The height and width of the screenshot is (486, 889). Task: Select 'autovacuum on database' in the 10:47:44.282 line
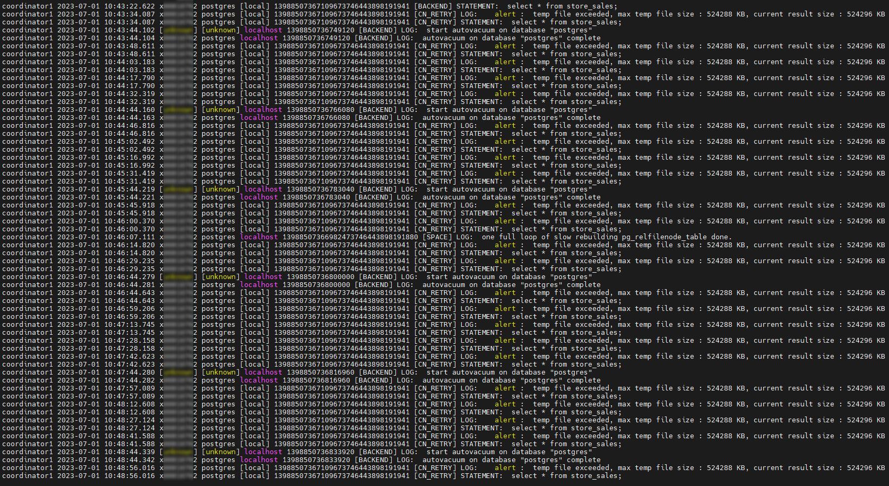pos(469,380)
